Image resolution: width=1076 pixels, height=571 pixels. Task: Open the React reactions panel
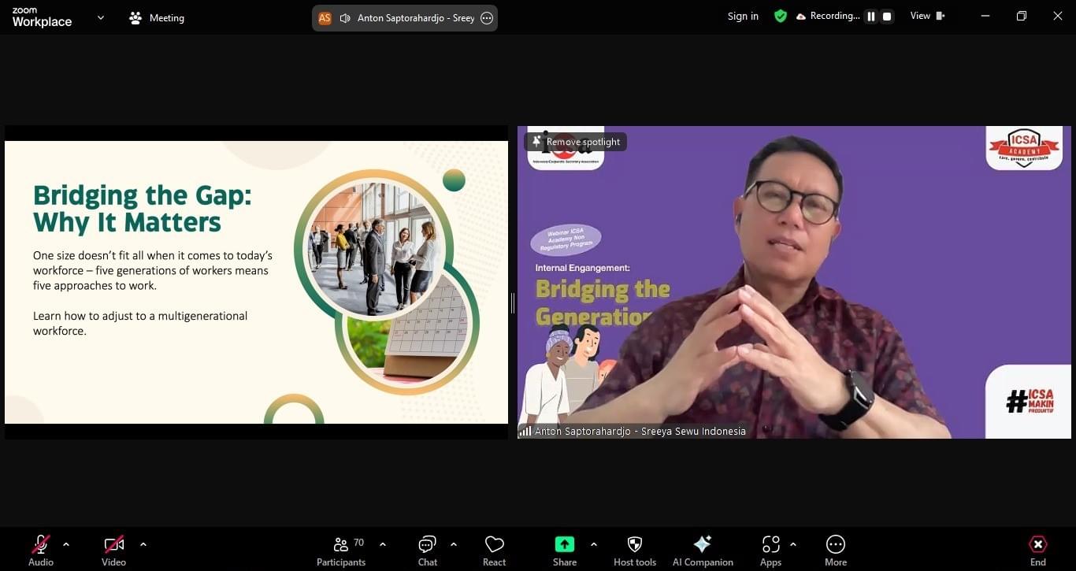coord(494,549)
